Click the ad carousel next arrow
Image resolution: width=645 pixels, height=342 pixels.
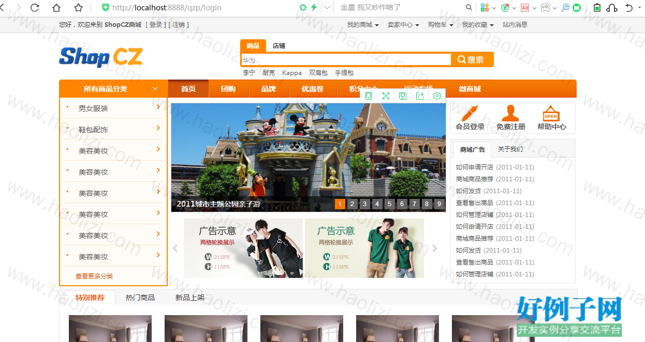click(x=434, y=248)
